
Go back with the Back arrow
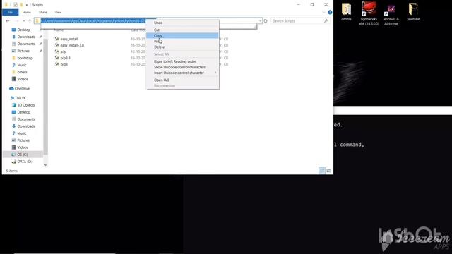(8, 21)
